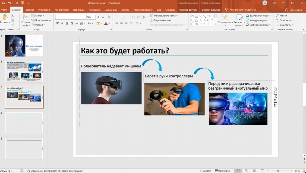
Task: Start slideshow from status bar icon
Action: tap(262, 171)
